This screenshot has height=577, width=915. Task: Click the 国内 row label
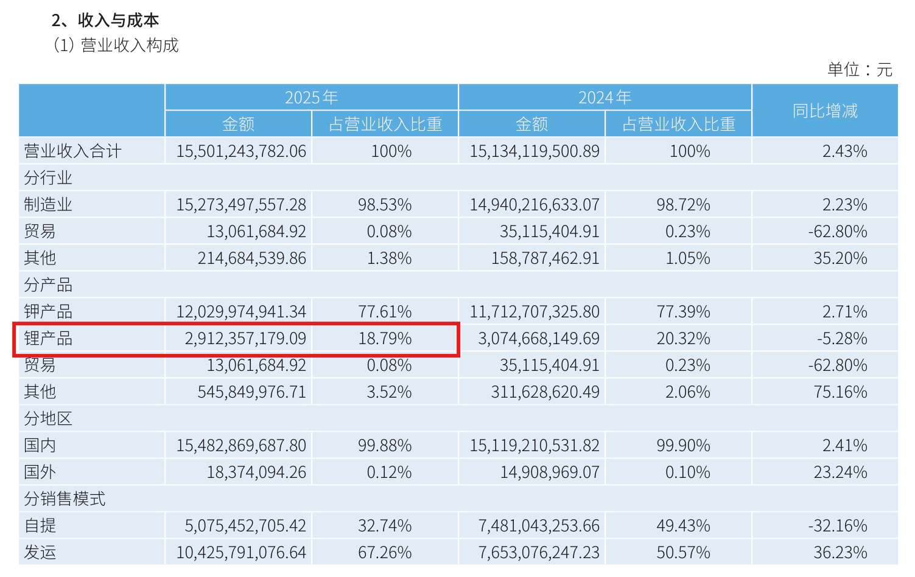40,445
